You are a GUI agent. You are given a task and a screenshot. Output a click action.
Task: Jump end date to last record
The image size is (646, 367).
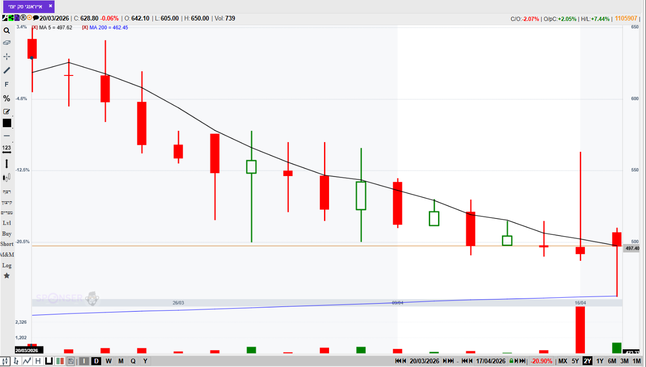click(x=522, y=361)
